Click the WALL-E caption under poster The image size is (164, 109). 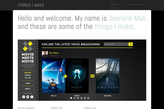[54, 96]
